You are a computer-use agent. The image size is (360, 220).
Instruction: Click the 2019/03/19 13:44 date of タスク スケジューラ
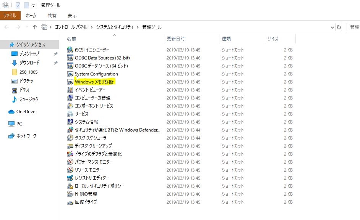pyautogui.click(x=183, y=138)
